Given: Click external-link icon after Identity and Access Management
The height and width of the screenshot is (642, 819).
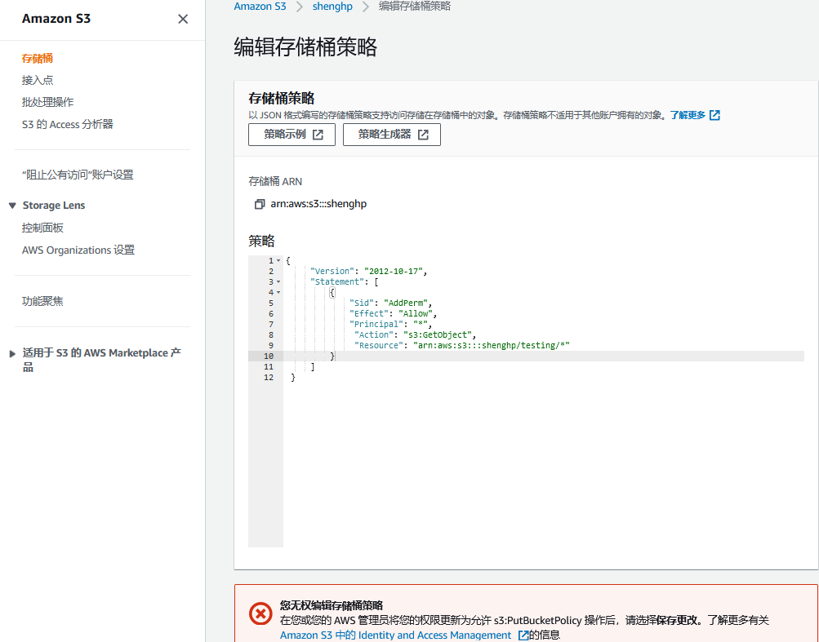Looking at the screenshot, I should click(x=522, y=634).
